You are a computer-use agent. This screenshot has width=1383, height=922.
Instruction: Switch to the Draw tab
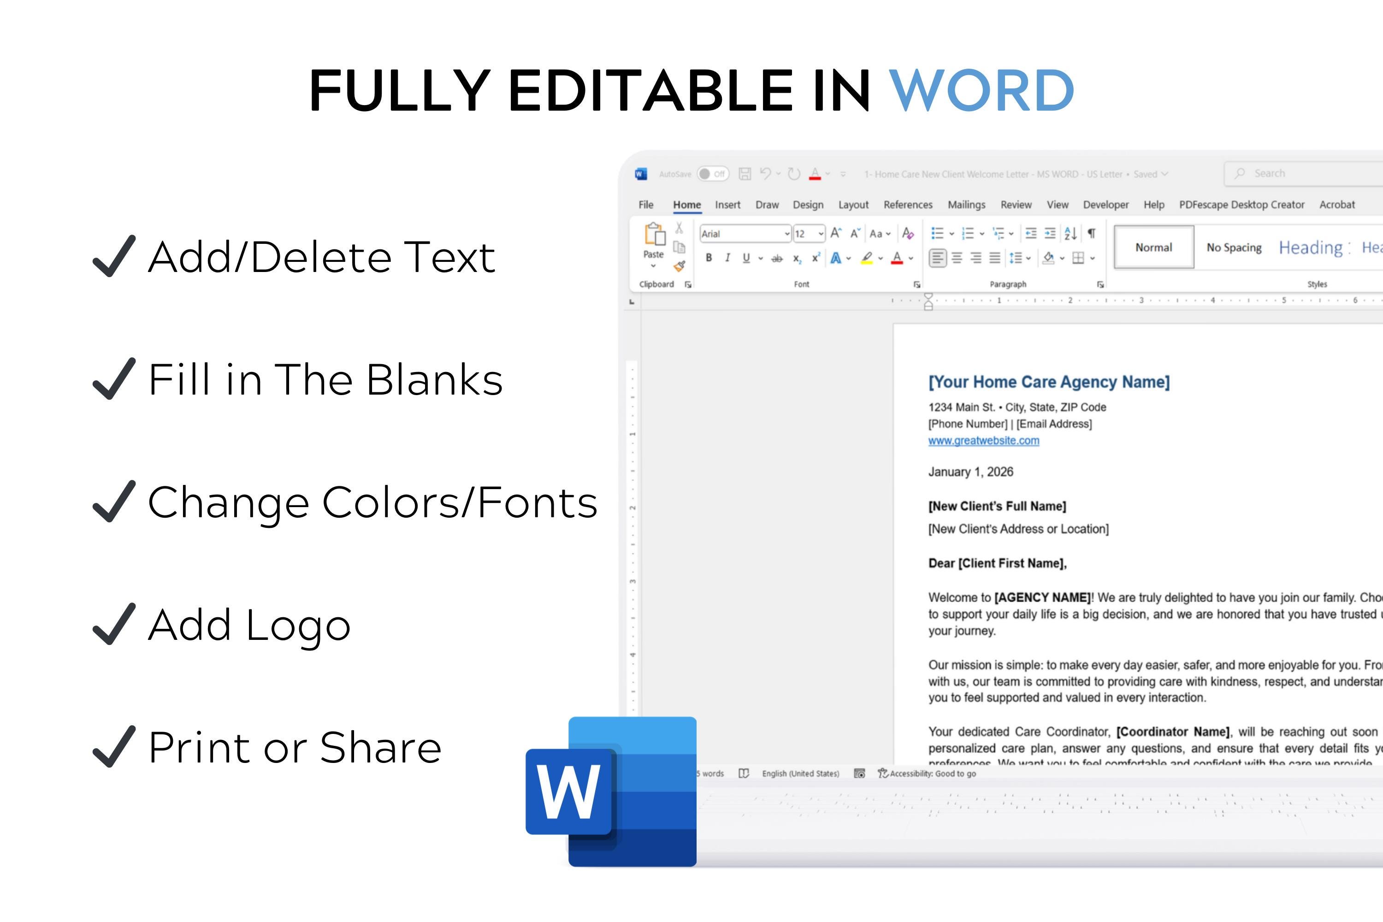(767, 205)
